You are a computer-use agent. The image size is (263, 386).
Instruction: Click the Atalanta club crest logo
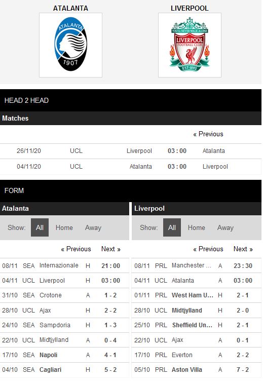coord(70,45)
